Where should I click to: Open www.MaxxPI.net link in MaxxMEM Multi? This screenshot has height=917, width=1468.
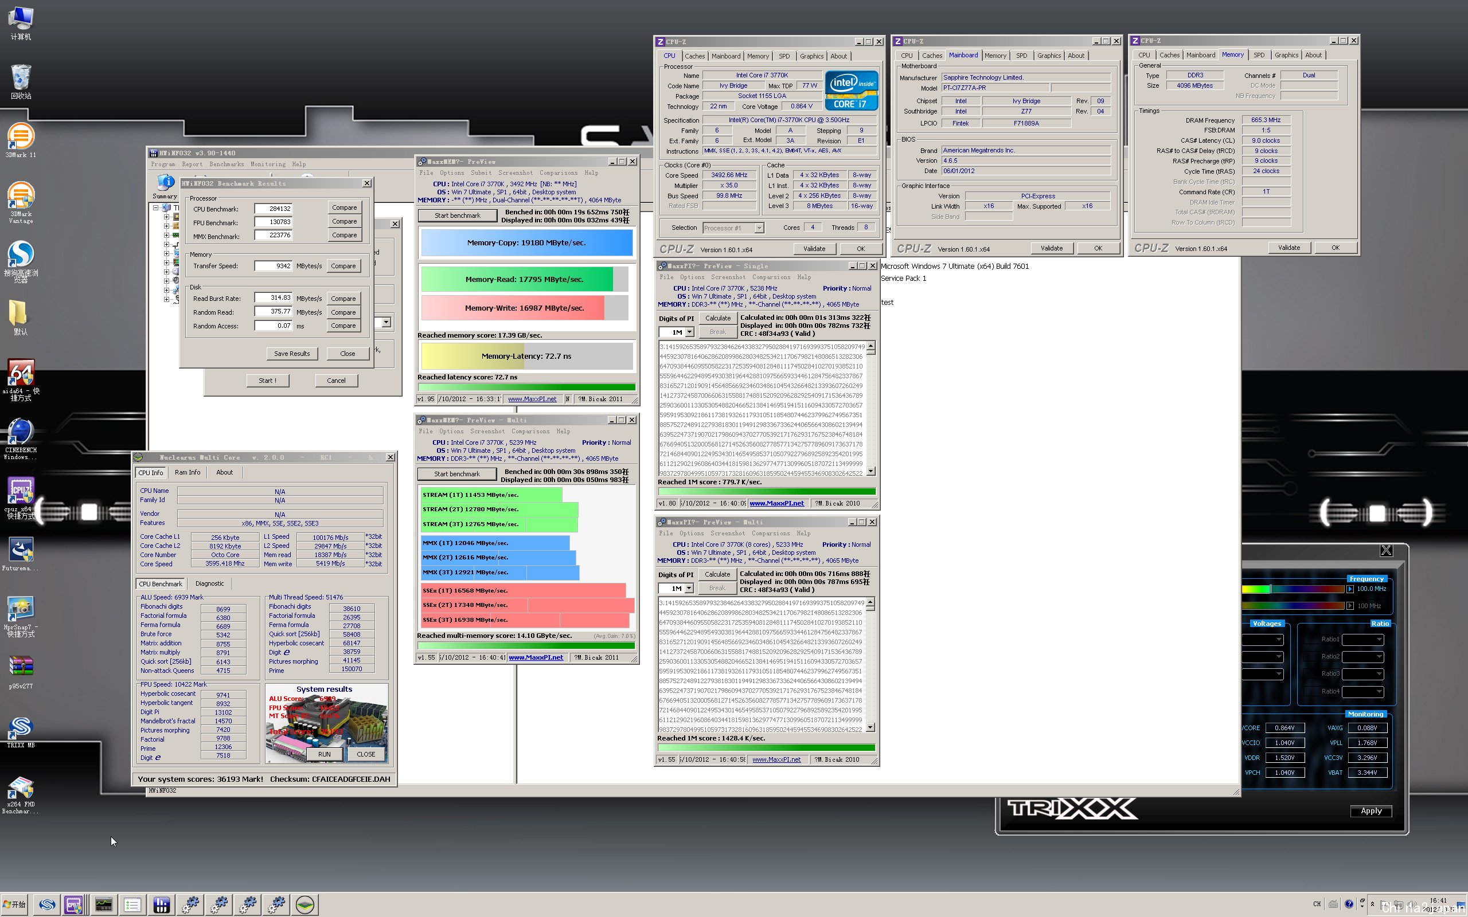coord(536,657)
